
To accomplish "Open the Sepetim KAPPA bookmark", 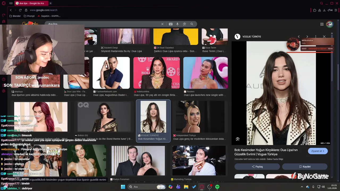I will (x=49, y=16).
